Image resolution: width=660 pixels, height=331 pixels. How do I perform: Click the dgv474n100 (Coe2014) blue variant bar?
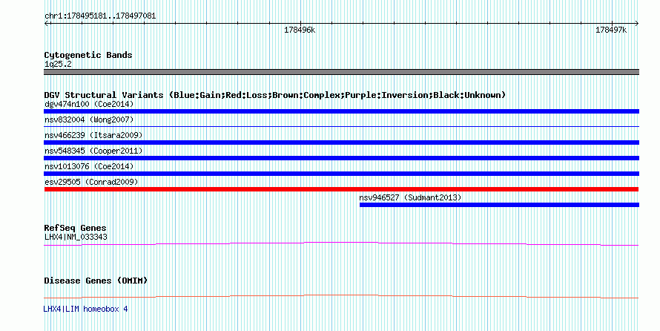click(x=341, y=111)
